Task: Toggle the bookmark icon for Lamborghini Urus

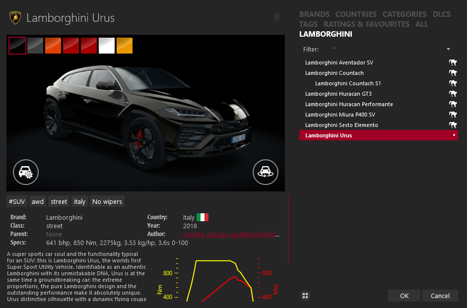Action: [x=277, y=17]
